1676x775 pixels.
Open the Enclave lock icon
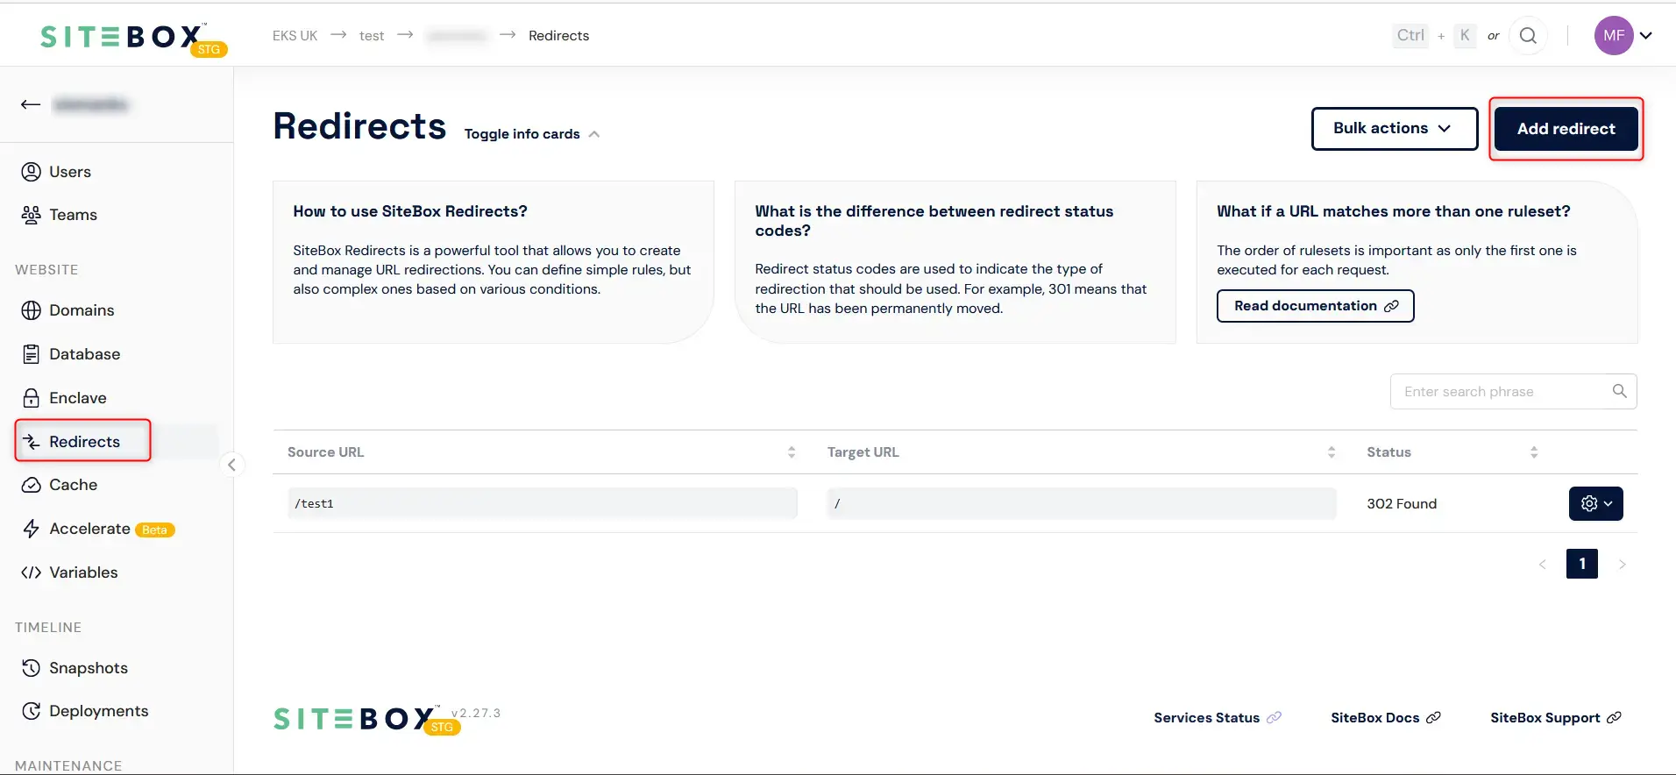click(x=32, y=398)
